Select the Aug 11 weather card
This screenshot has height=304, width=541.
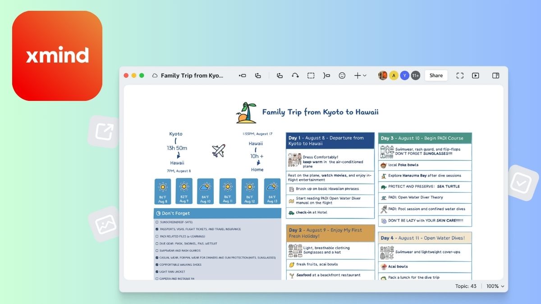coord(228,191)
